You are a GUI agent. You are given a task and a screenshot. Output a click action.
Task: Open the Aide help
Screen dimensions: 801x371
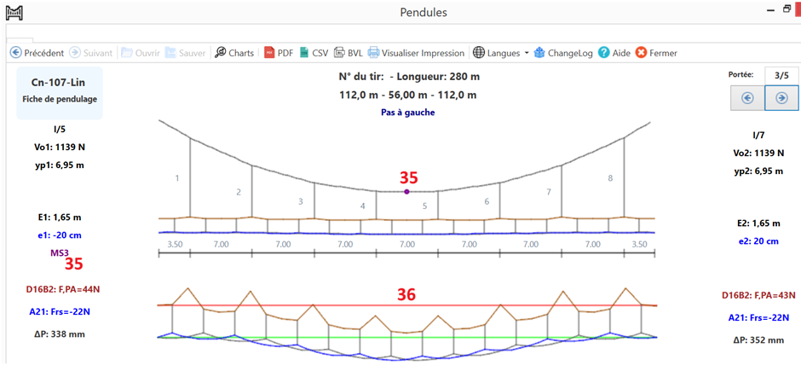[x=614, y=53]
